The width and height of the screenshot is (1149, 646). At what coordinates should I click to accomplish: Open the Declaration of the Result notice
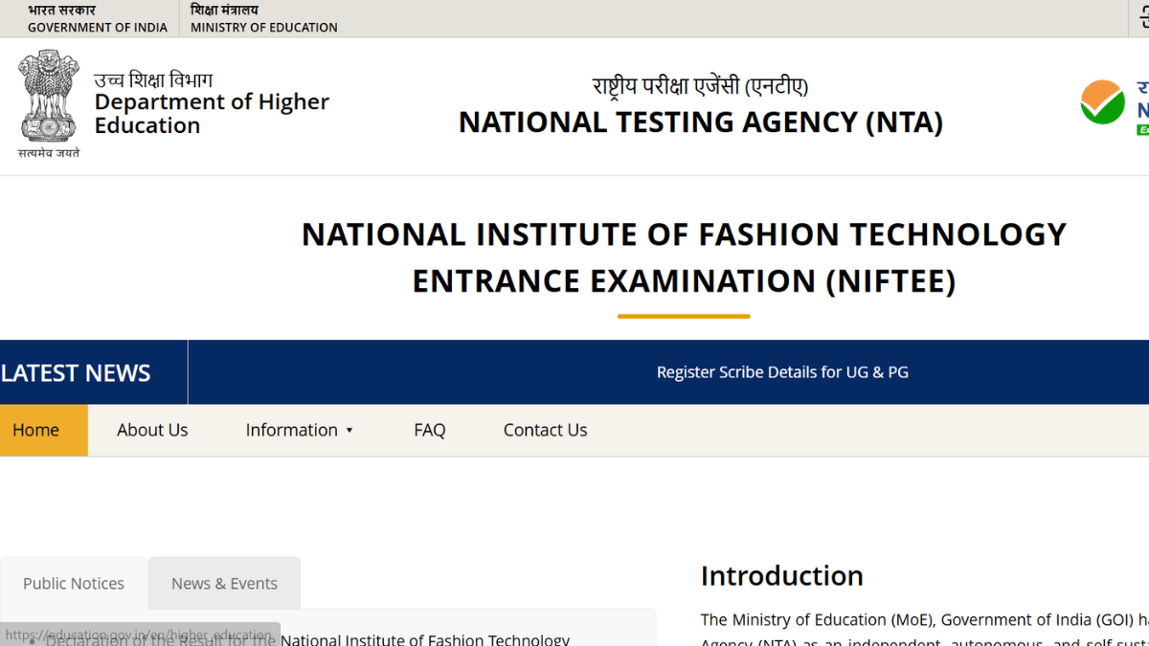(424, 638)
